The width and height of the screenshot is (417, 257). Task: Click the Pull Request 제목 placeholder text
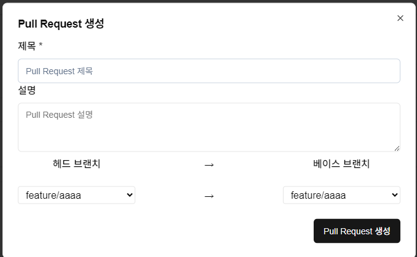[59, 71]
